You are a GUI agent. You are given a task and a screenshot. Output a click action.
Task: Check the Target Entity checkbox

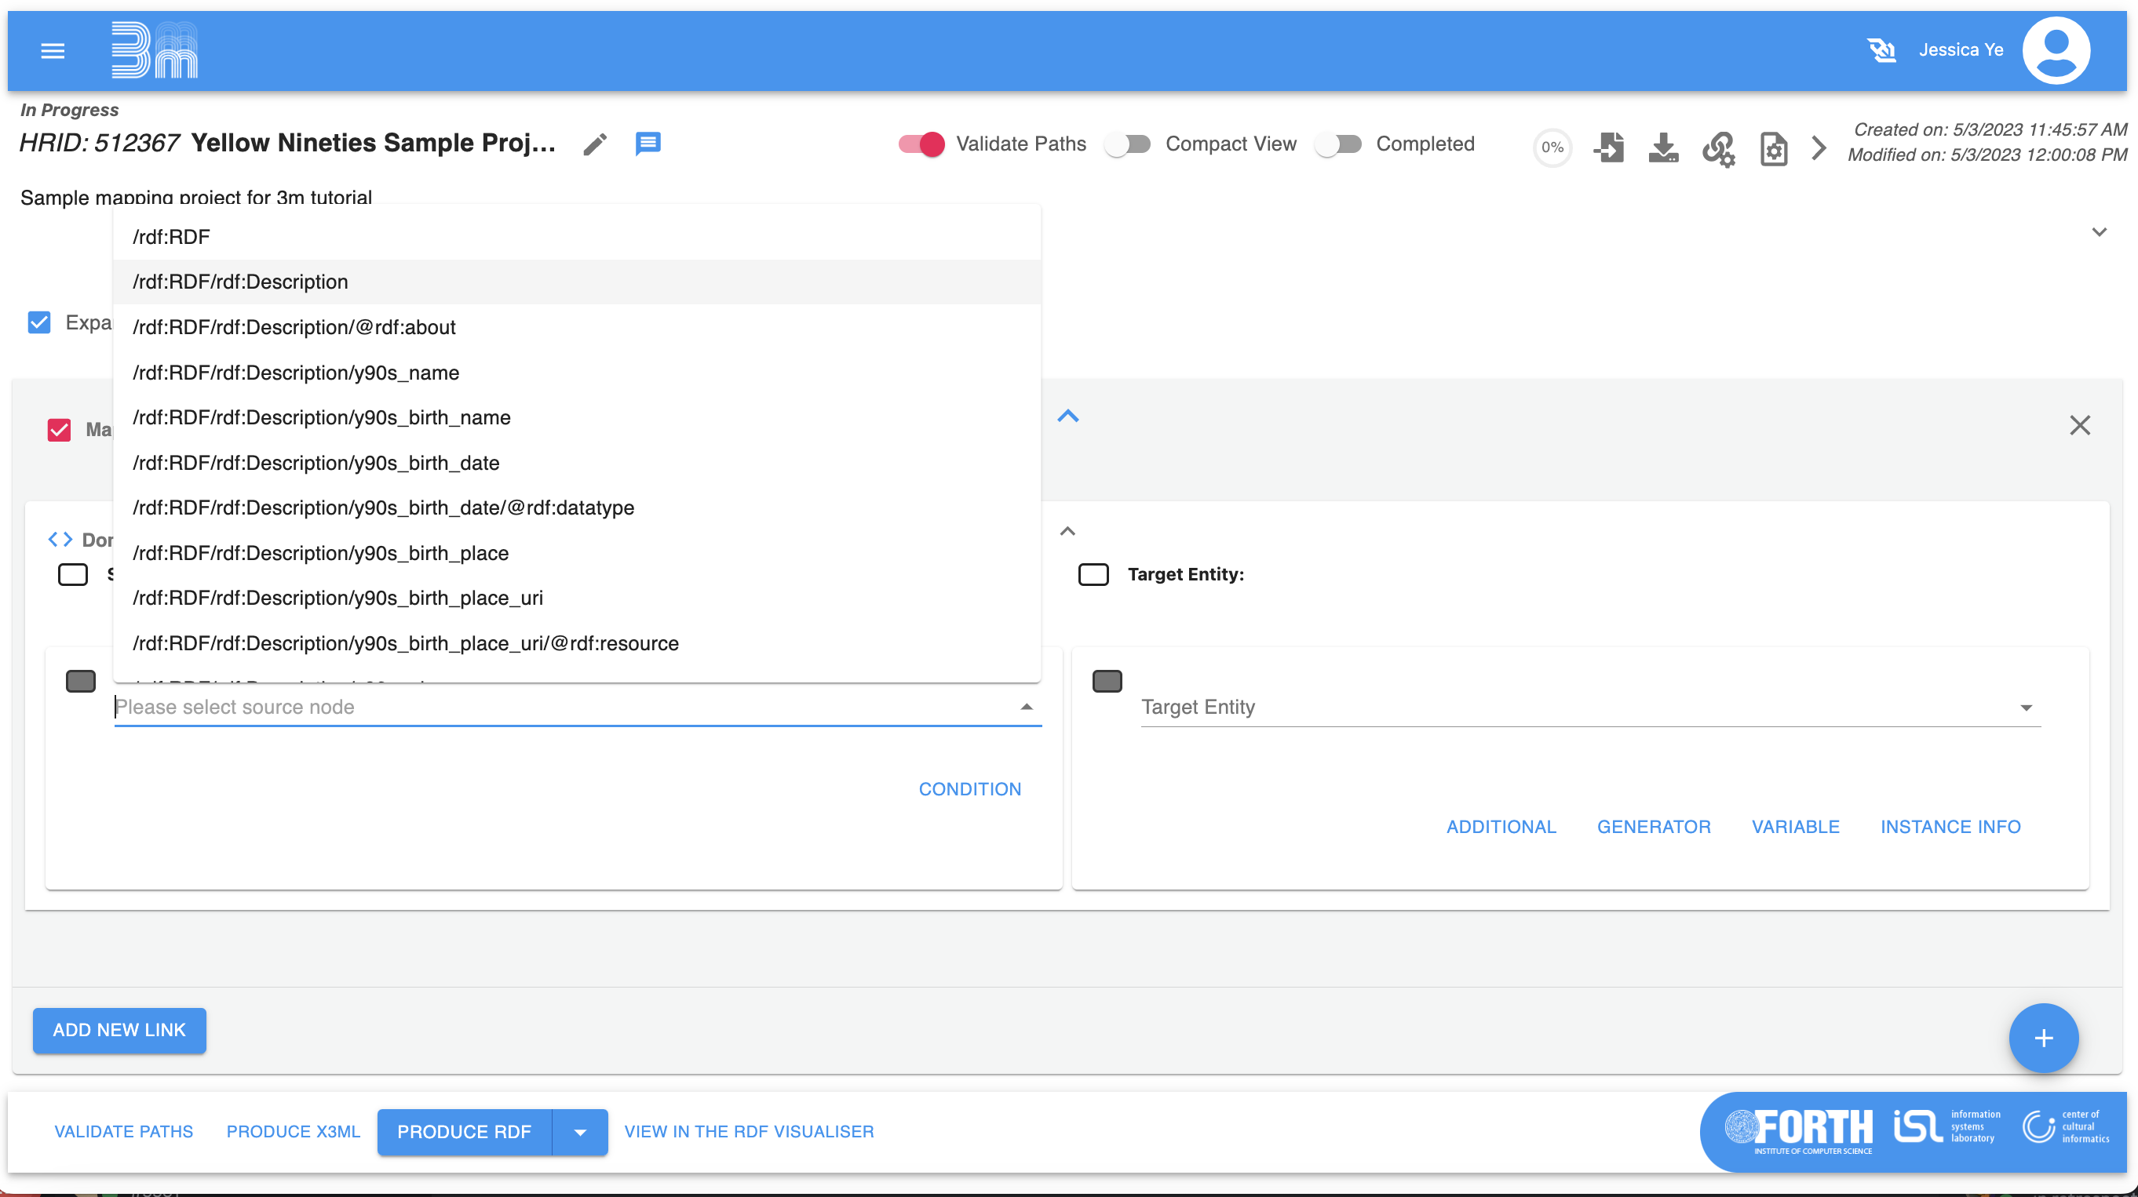pyautogui.click(x=1093, y=574)
